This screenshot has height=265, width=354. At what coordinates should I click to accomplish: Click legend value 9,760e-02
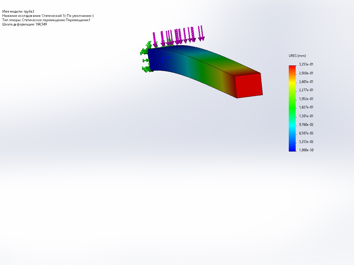(306, 124)
